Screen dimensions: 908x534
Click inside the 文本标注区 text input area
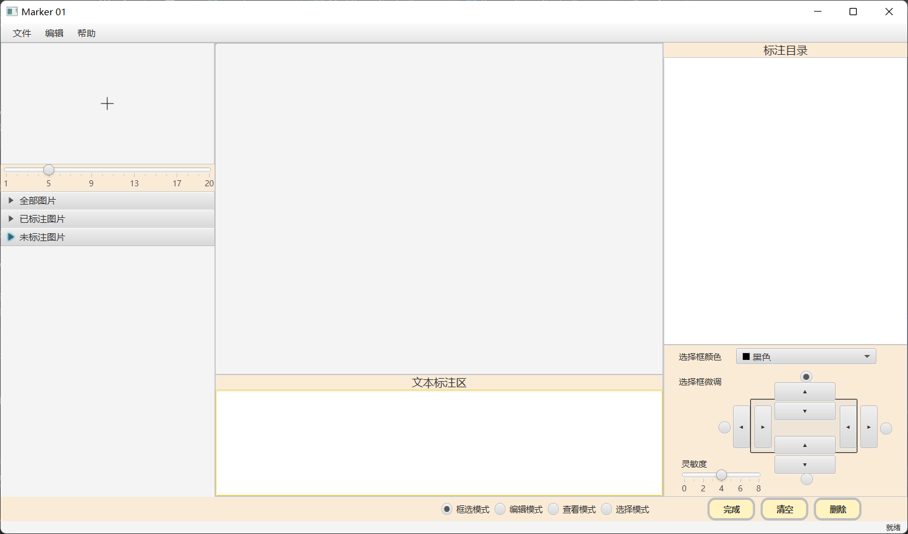point(439,443)
